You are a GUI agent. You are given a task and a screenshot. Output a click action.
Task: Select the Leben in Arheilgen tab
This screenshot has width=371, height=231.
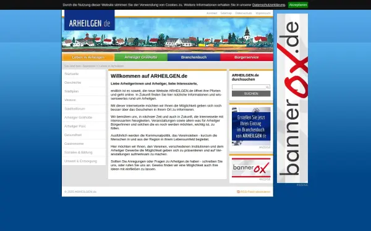(88, 57)
